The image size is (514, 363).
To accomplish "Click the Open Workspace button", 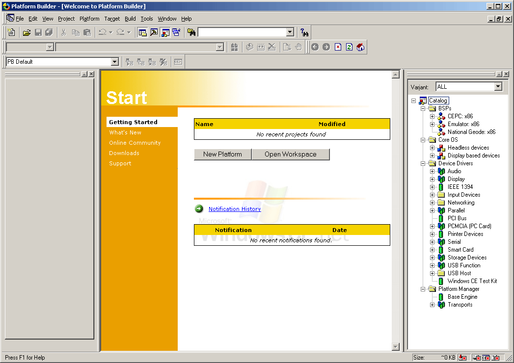I will pyautogui.click(x=291, y=155).
